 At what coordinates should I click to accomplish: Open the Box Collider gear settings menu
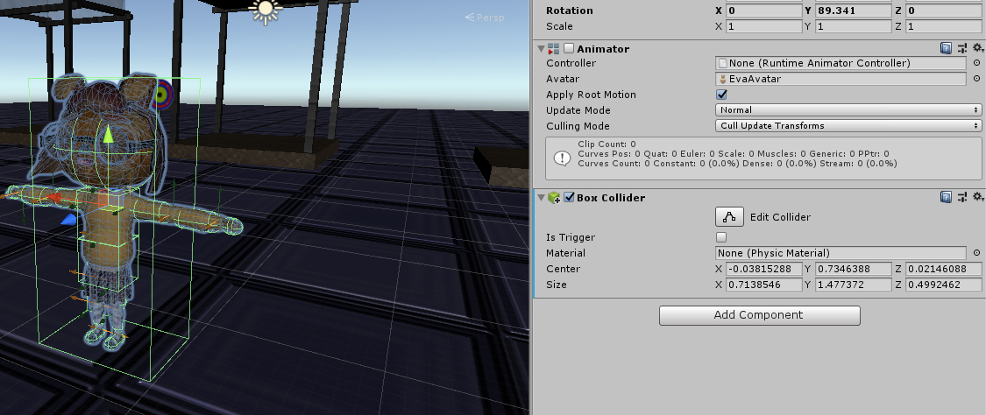click(975, 198)
